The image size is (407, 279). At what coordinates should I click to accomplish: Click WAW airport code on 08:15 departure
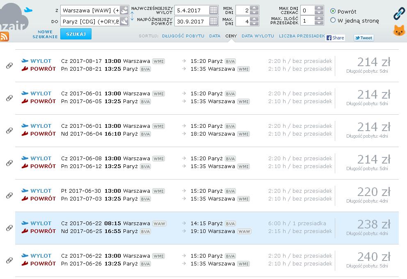[159, 224]
